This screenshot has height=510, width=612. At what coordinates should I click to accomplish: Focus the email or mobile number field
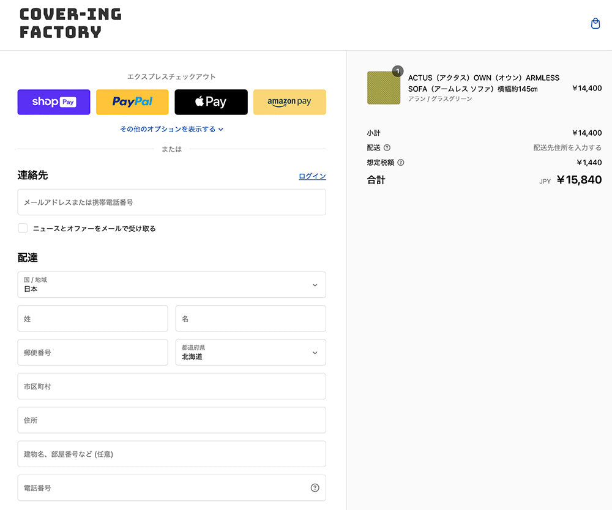[171, 202]
